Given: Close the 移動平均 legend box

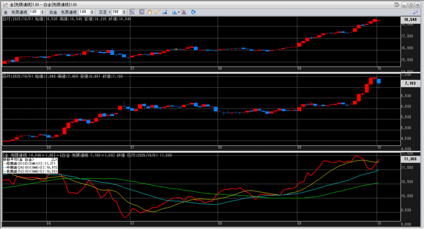Looking at the screenshot, I should point(56,159).
